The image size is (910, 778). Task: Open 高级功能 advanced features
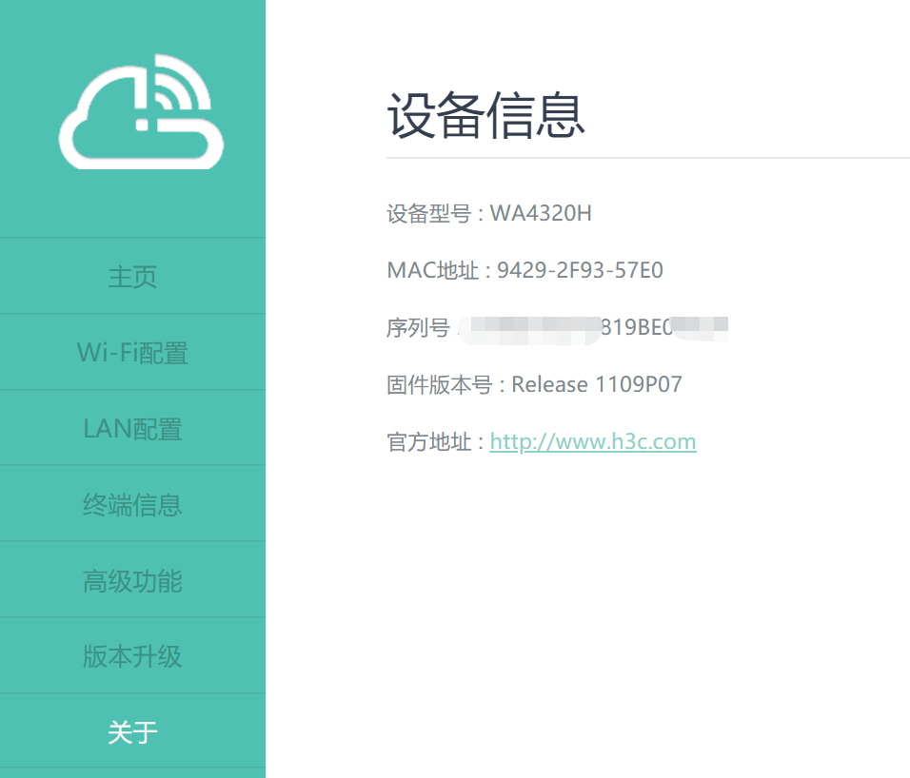click(x=132, y=580)
